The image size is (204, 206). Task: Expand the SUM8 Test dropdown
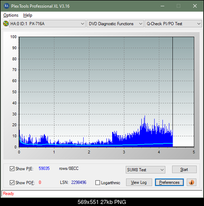point(146,170)
